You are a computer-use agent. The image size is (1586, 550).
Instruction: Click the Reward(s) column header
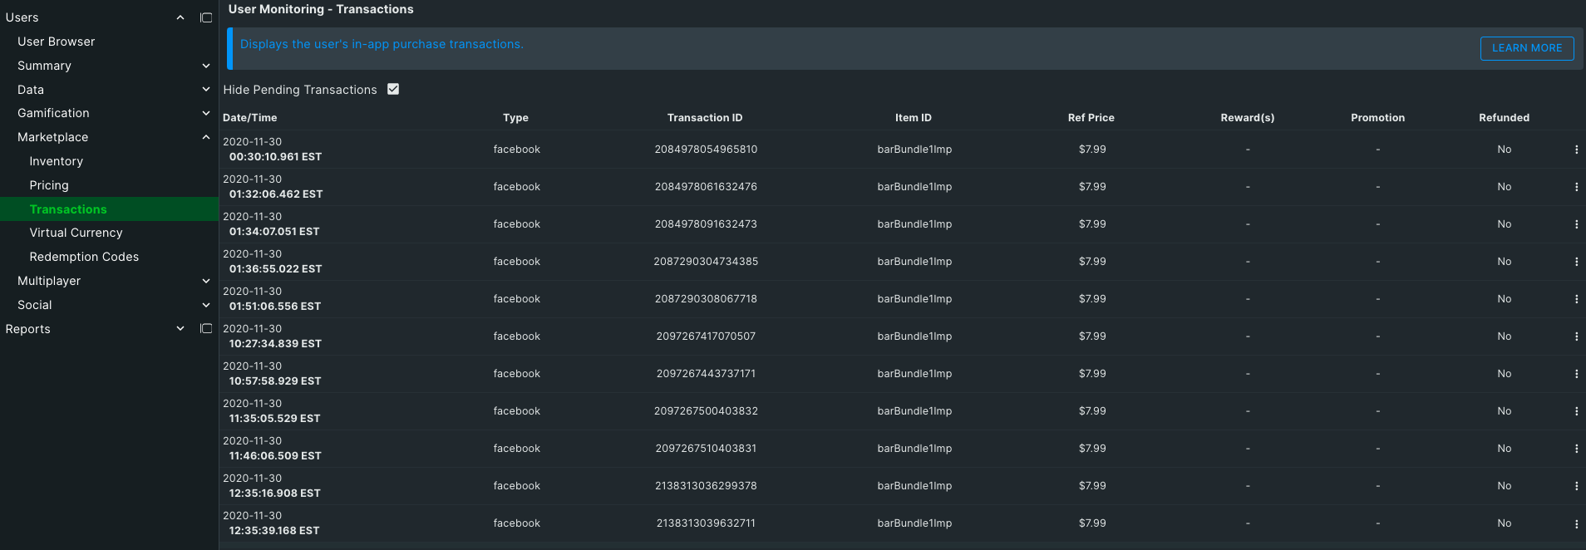[1247, 118]
